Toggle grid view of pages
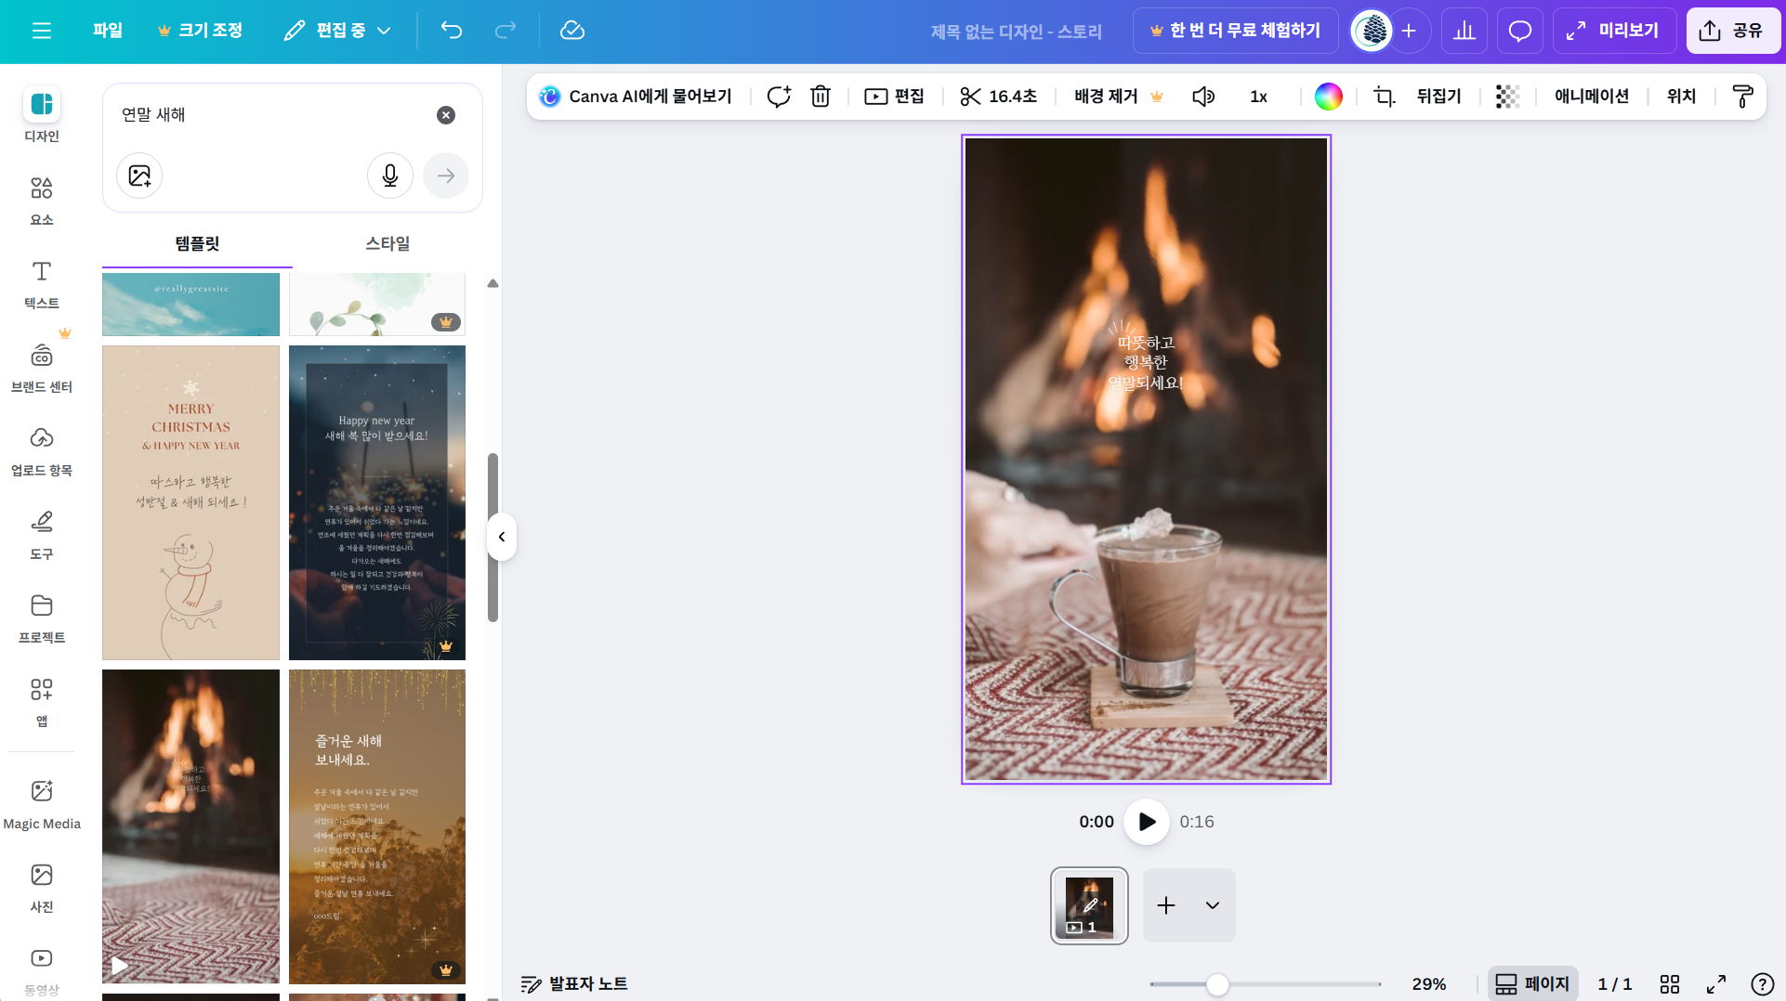The width and height of the screenshot is (1786, 1001). (x=1670, y=983)
